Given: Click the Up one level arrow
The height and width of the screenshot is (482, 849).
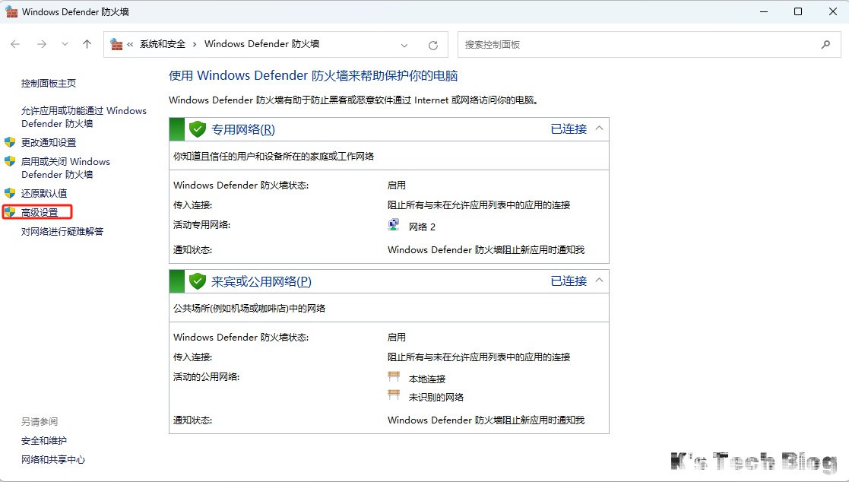Looking at the screenshot, I should pos(87,45).
